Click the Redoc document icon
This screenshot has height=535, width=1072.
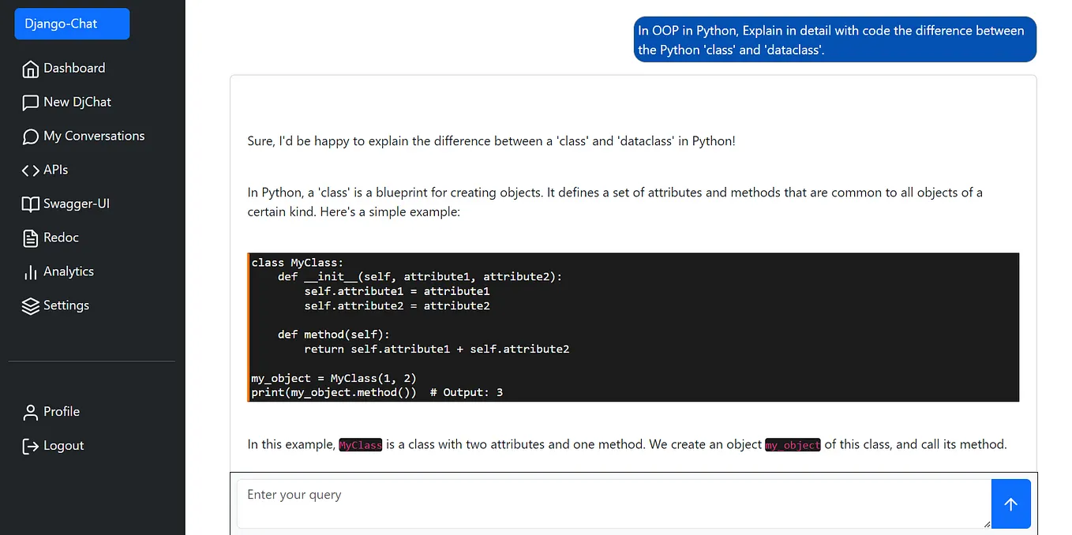click(30, 238)
